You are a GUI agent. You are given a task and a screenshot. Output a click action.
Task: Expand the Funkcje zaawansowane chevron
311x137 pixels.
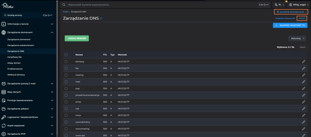[x=52, y=100]
